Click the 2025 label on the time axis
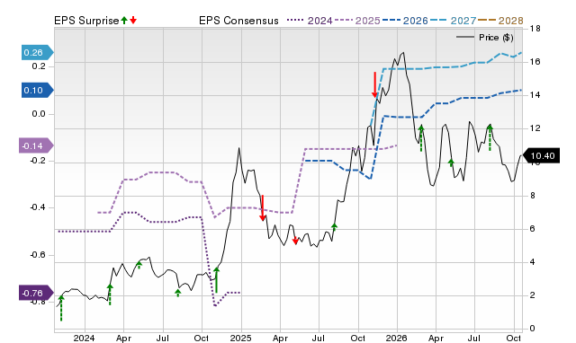576x343 pixels. (240, 338)
